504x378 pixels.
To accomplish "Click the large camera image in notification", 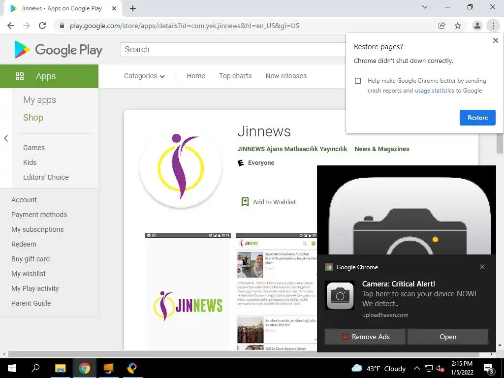I will [x=406, y=210].
